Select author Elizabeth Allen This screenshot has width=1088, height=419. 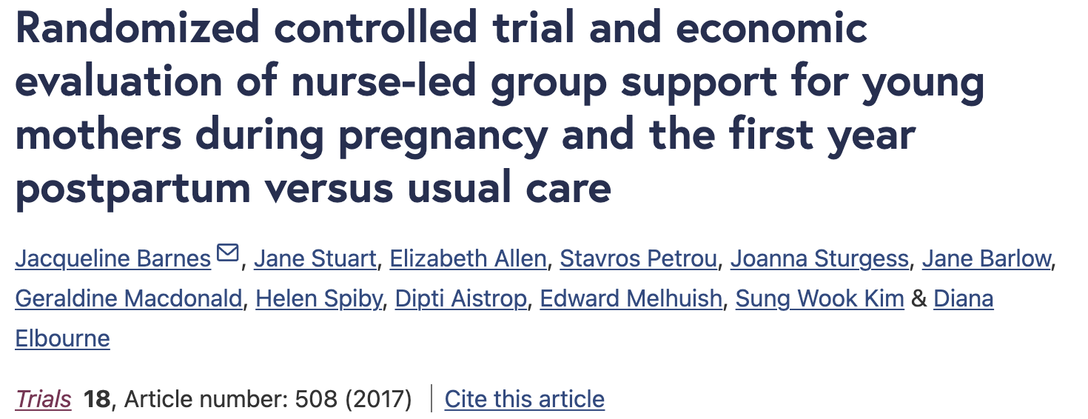[x=468, y=258]
